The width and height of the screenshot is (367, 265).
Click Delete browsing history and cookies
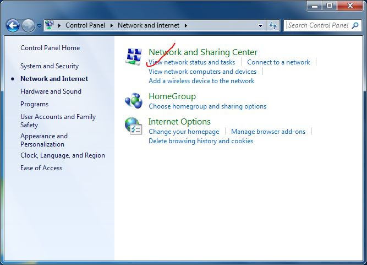pos(201,141)
